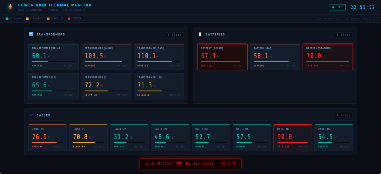Click the Elevated legend swatch
This screenshot has height=174, width=381.
point(27,18)
